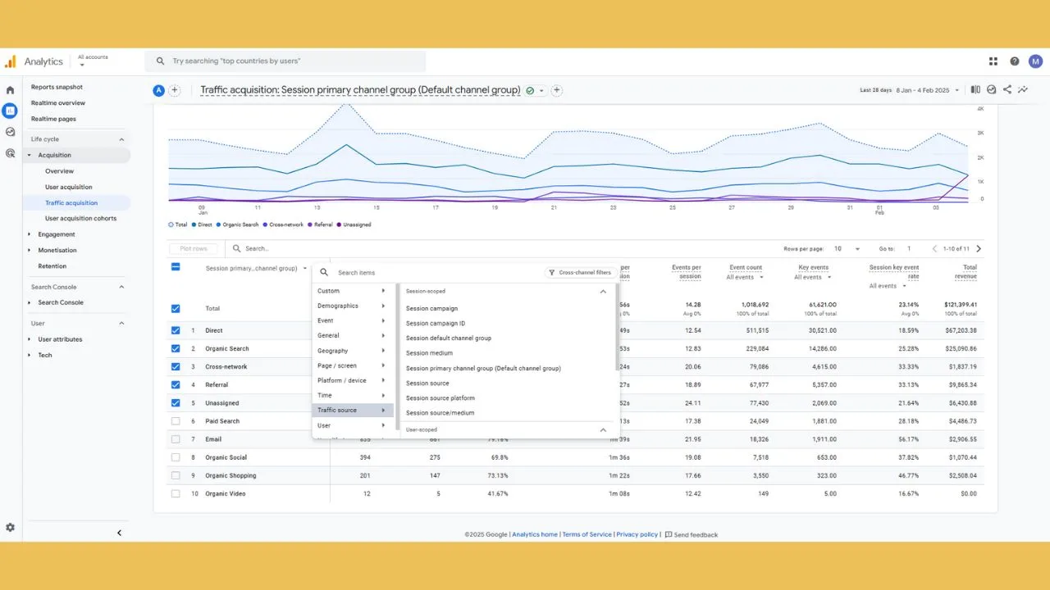Click the Analytics logo
This screenshot has height=590, width=1050.
10,61
